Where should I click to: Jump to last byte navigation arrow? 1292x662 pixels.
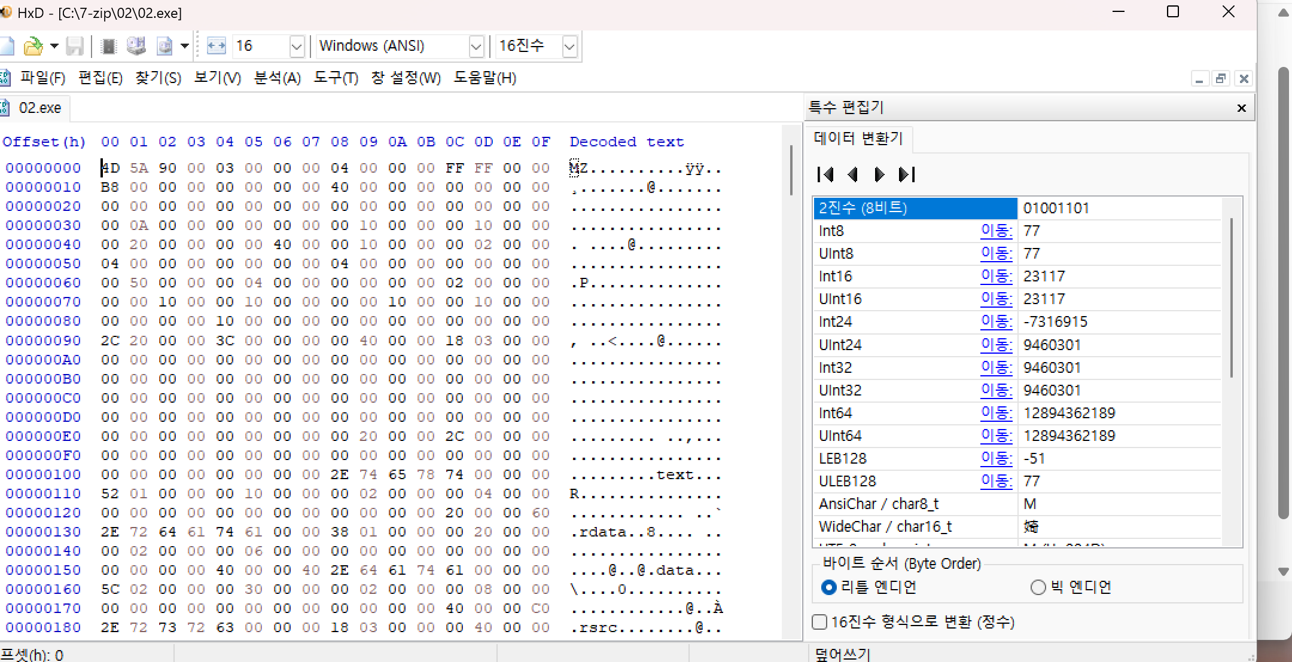(907, 174)
